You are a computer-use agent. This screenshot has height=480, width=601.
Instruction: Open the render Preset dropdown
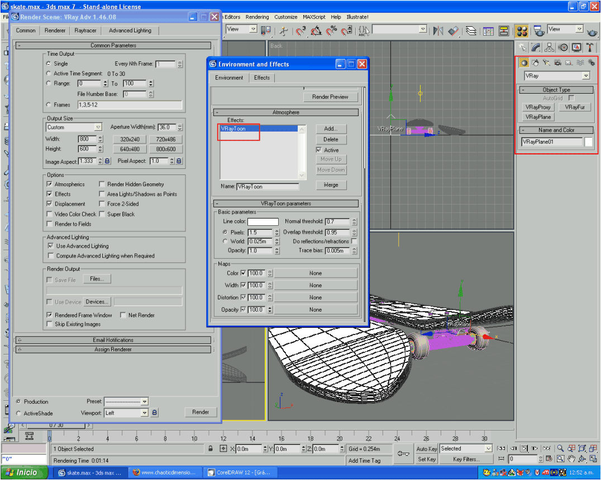(126, 401)
